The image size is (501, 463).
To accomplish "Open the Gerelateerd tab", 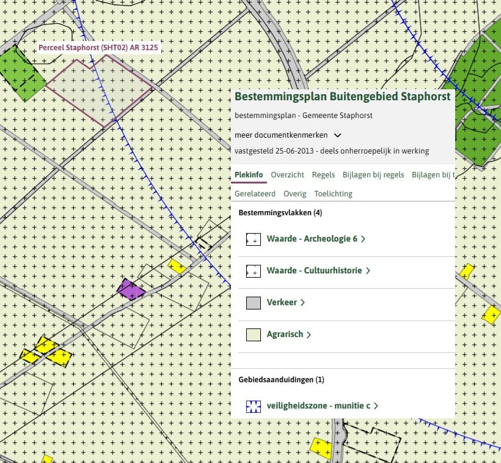I will tap(255, 194).
